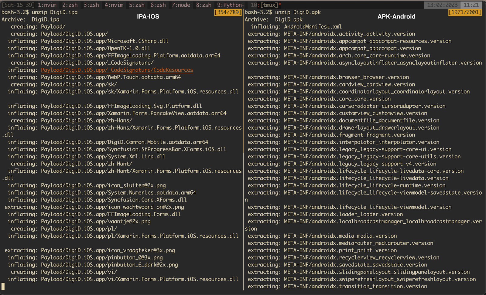
Task: Switch to tmux window 6:zsh
Action: pos(158,5)
